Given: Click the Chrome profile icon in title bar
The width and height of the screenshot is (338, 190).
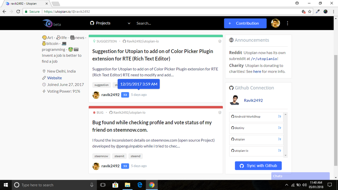Looking at the screenshot, I should (297, 3).
